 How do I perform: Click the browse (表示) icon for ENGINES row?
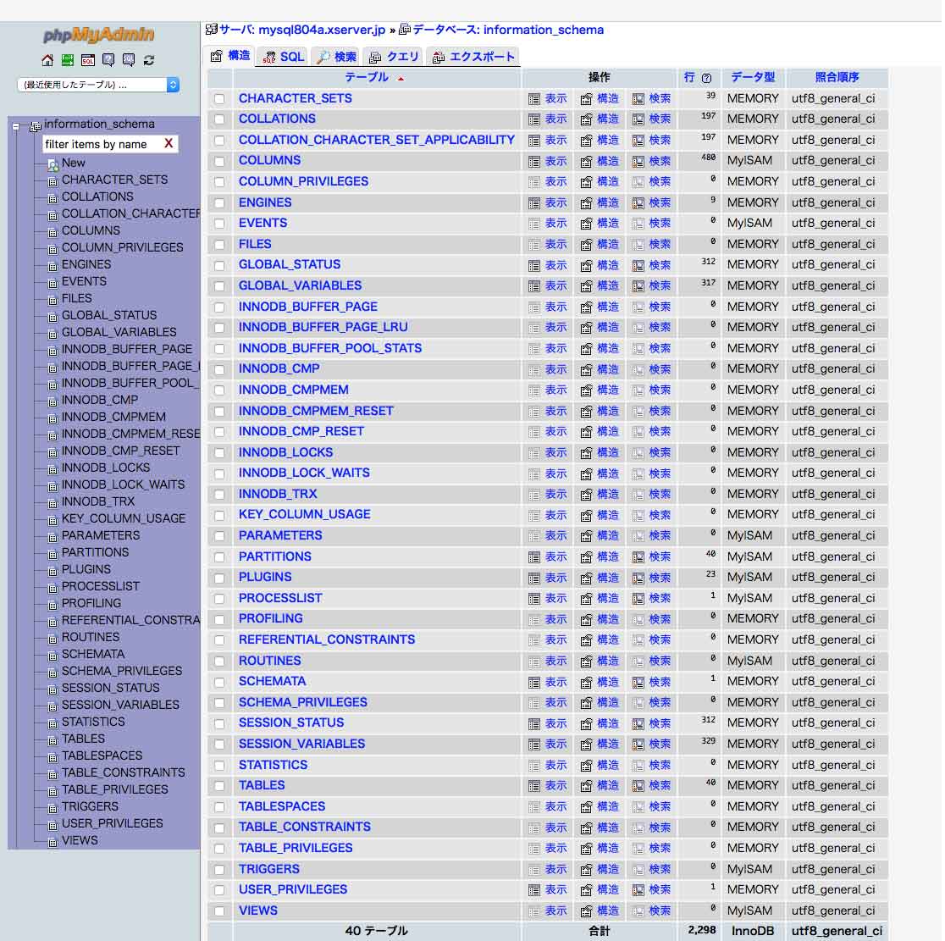pos(534,203)
